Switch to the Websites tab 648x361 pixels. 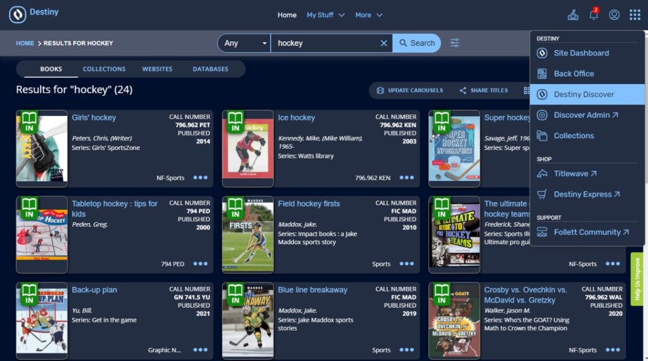tap(157, 69)
